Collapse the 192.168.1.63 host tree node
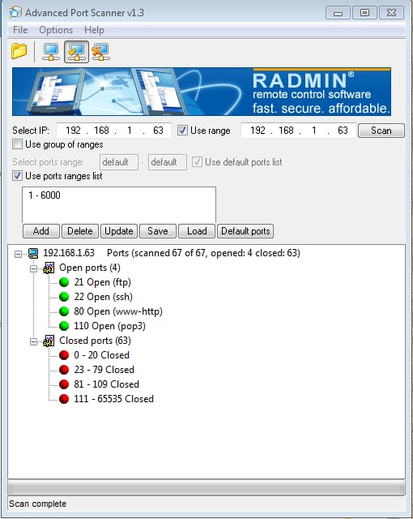Image resolution: width=413 pixels, height=519 pixels. (18, 254)
